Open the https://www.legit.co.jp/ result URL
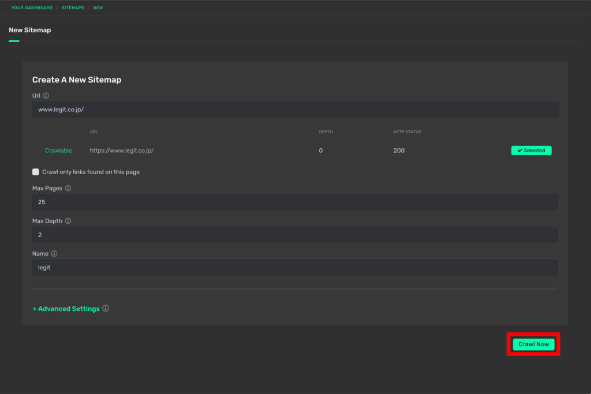 tap(121, 151)
